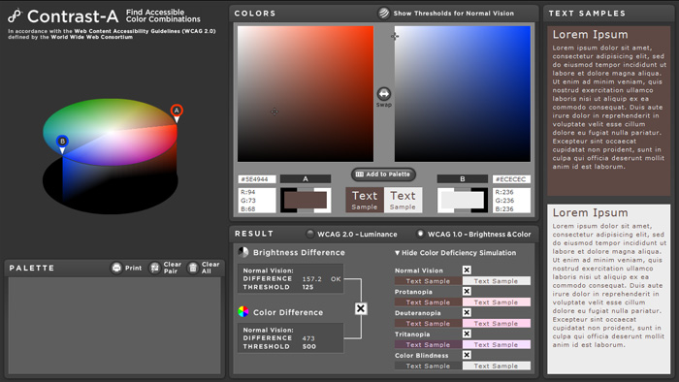
Task: Click the Print palette icon
Action: (116, 269)
